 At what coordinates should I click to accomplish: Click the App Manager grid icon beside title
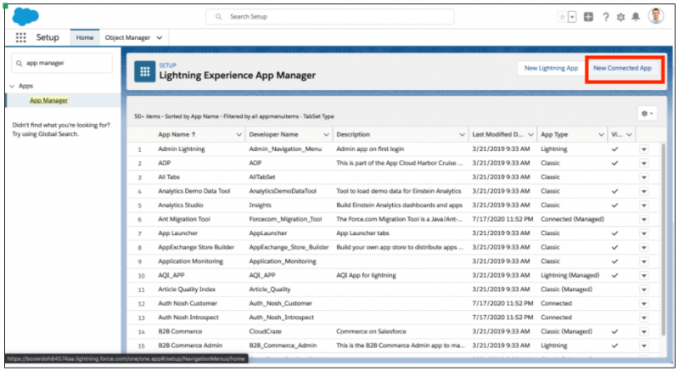144,71
